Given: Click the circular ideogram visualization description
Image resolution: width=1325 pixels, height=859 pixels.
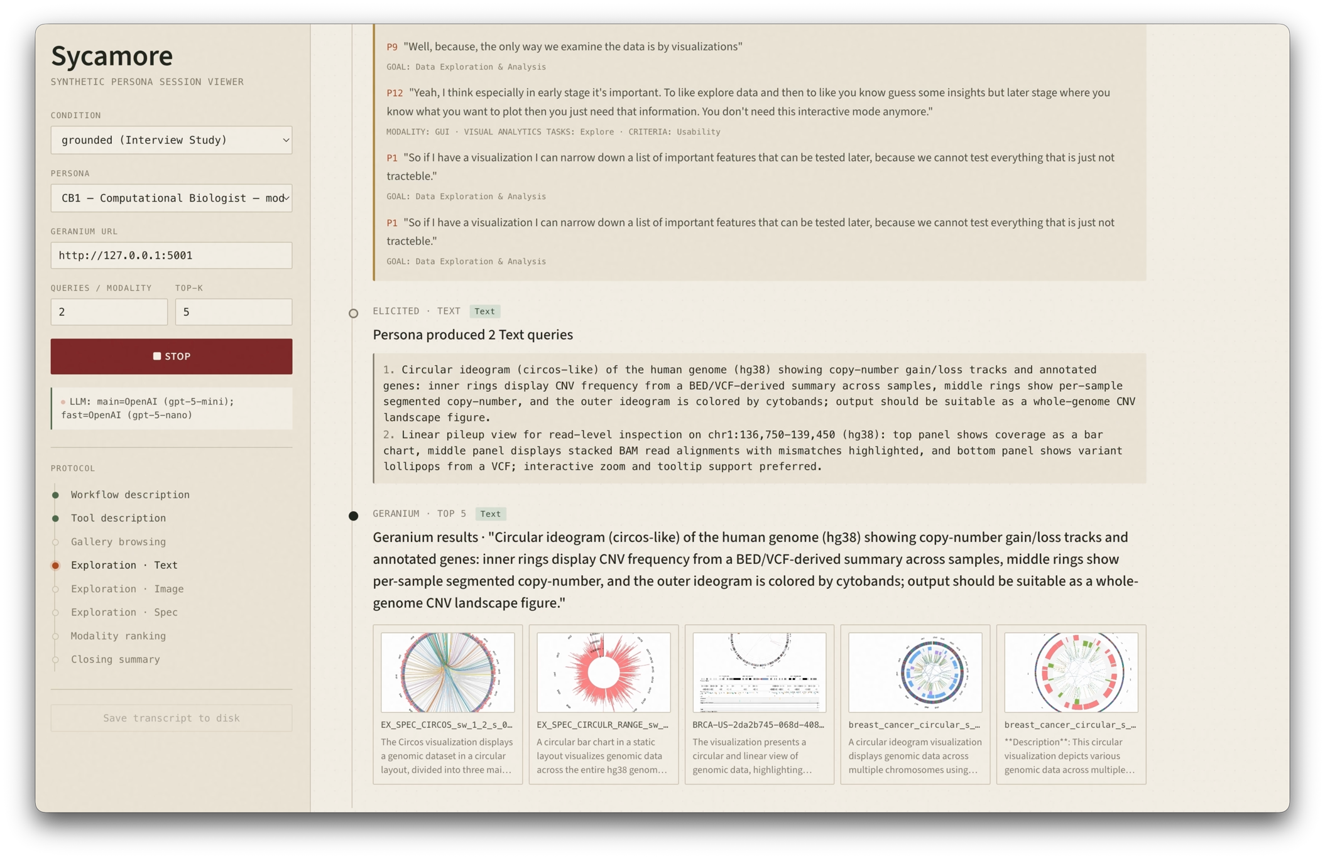Looking at the screenshot, I should pyautogui.click(x=915, y=756).
